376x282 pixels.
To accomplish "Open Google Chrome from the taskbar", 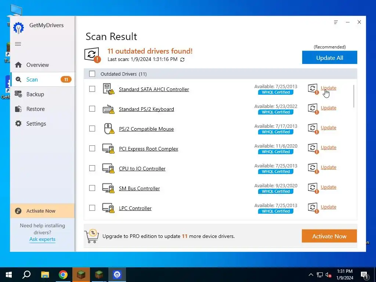I will (x=63, y=275).
